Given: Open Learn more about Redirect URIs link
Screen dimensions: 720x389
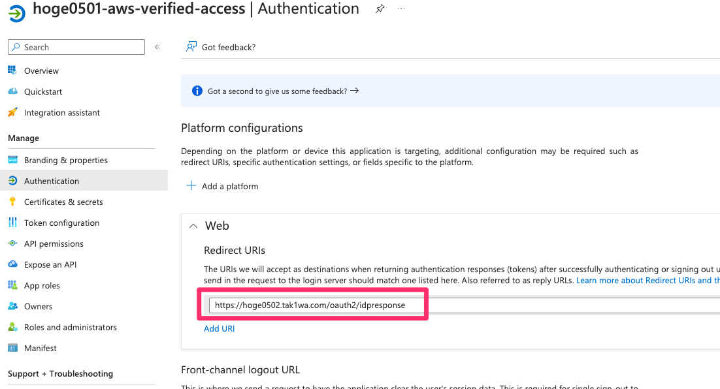Looking at the screenshot, I should pyautogui.click(x=648, y=280).
